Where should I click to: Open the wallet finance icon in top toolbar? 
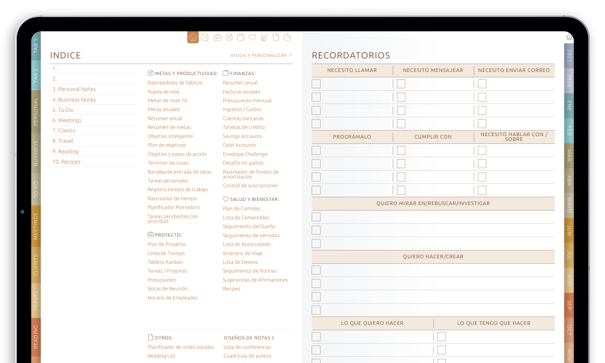pyautogui.click(x=241, y=38)
